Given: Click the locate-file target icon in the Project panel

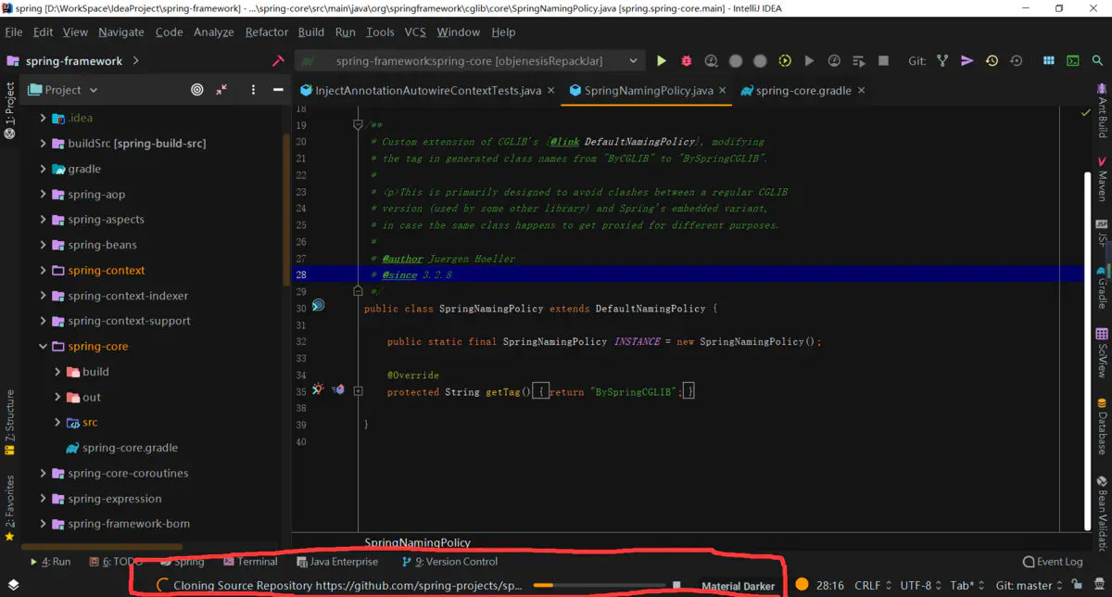Looking at the screenshot, I should tap(197, 90).
